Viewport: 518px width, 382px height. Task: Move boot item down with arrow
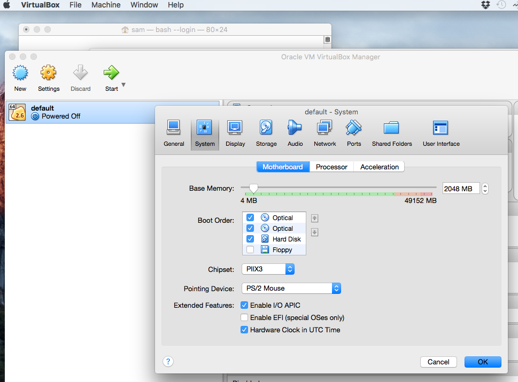coord(314,232)
